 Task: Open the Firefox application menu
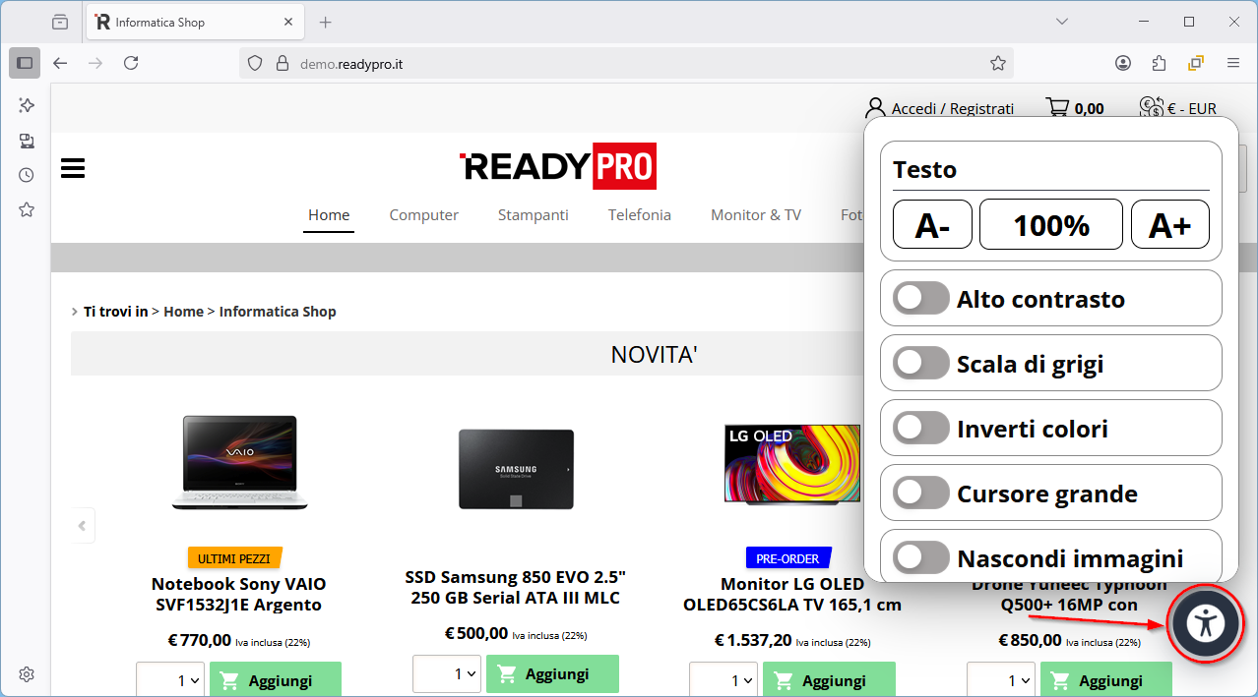(1233, 63)
